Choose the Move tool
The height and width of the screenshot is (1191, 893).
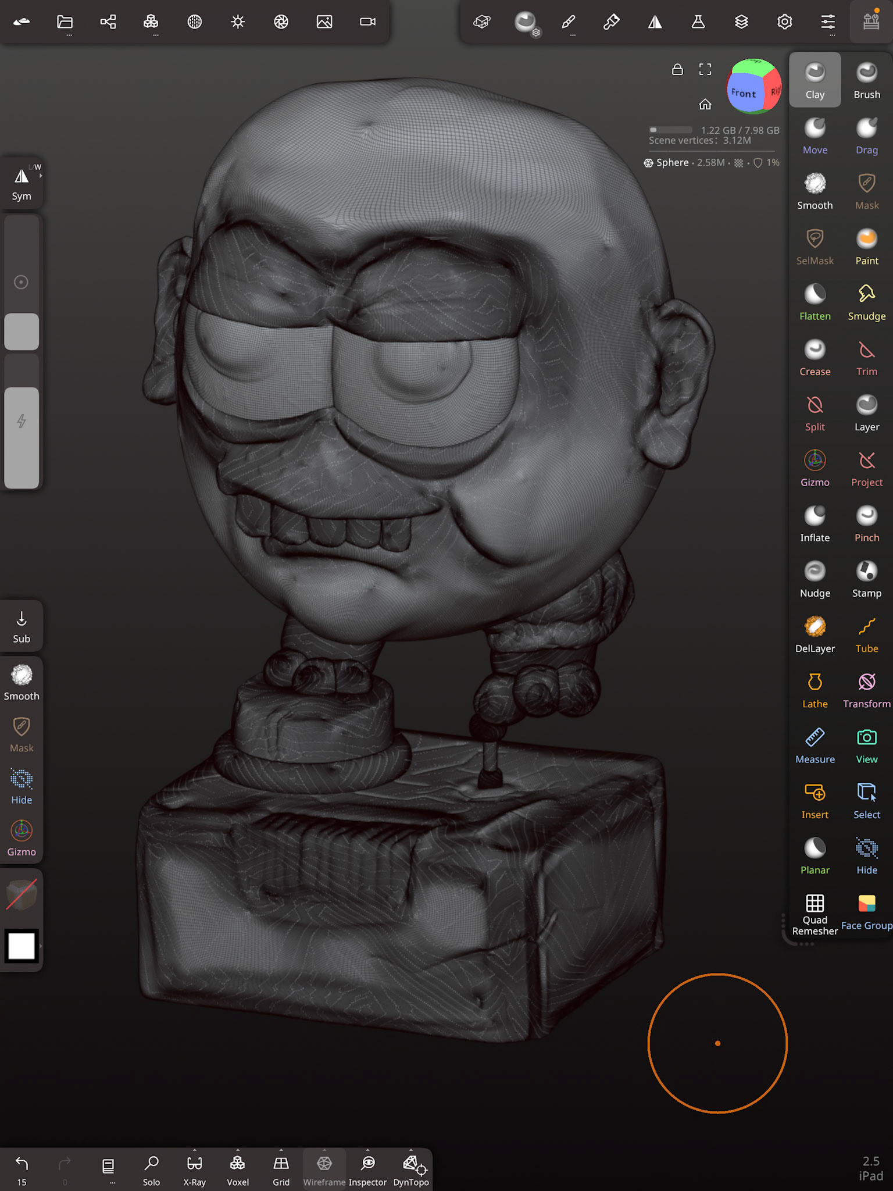coord(815,135)
